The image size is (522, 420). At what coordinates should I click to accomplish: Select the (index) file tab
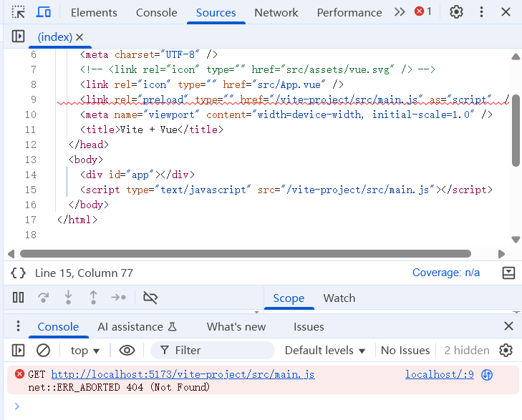click(x=55, y=37)
